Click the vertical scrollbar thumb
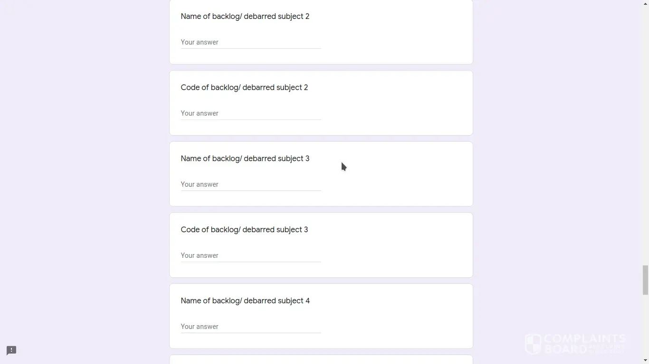649x364 pixels. coord(645,280)
